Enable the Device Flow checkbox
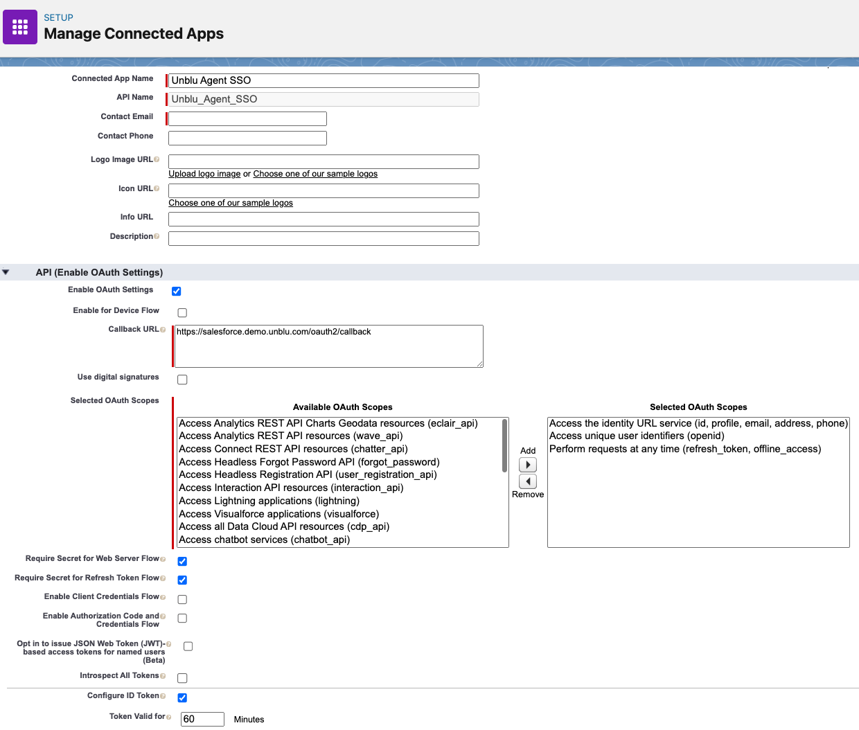The image size is (859, 730). tap(182, 312)
